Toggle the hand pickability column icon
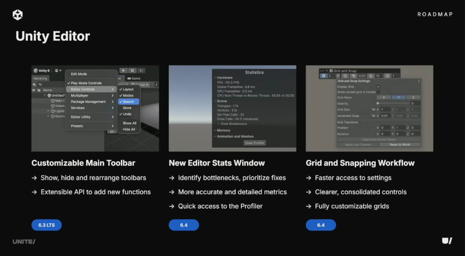The image size is (465, 256). point(39,90)
